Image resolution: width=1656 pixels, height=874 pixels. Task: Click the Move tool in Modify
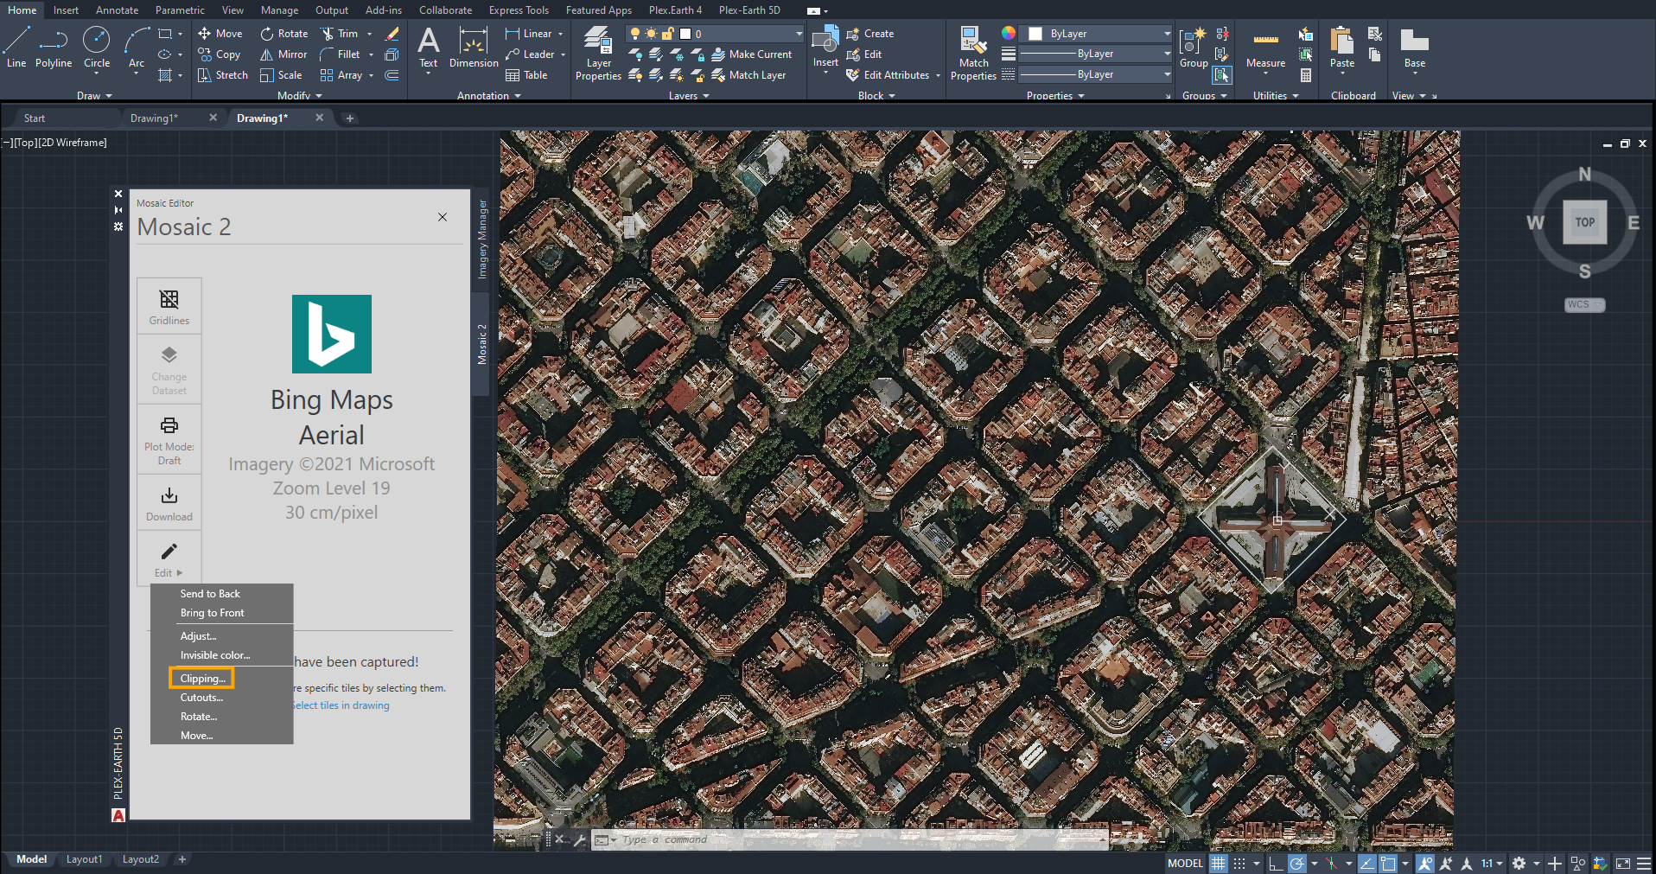pyautogui.click(x=220, y=34)
